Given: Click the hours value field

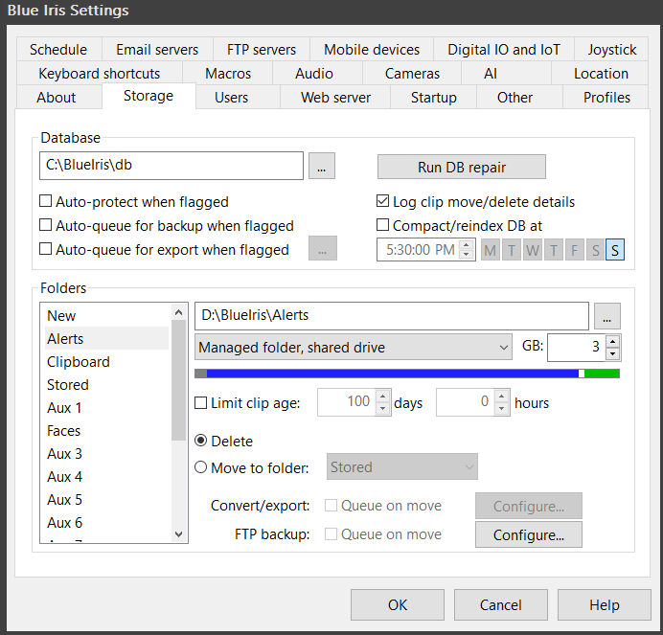Looking at the screenshot, I should tap(465, 402).
